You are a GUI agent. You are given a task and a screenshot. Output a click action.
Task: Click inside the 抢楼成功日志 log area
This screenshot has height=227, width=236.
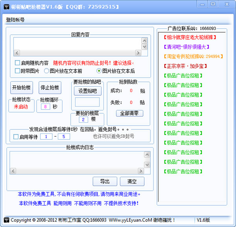coord(77,160)
